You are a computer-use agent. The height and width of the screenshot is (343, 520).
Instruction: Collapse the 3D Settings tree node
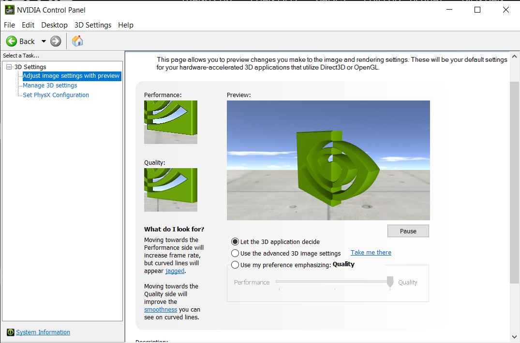click(x=9, y=67)
